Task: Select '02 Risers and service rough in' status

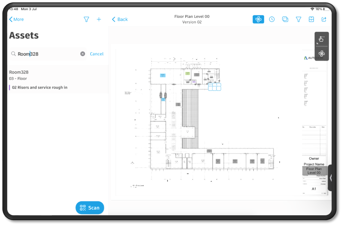Action: click(x=40, y=87)
